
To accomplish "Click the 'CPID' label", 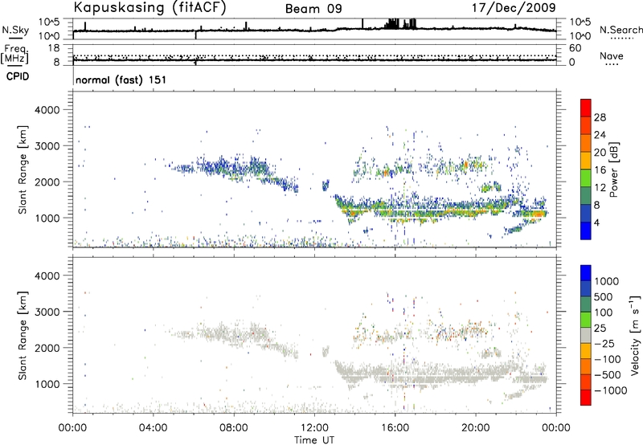I will tap(18, 76).
